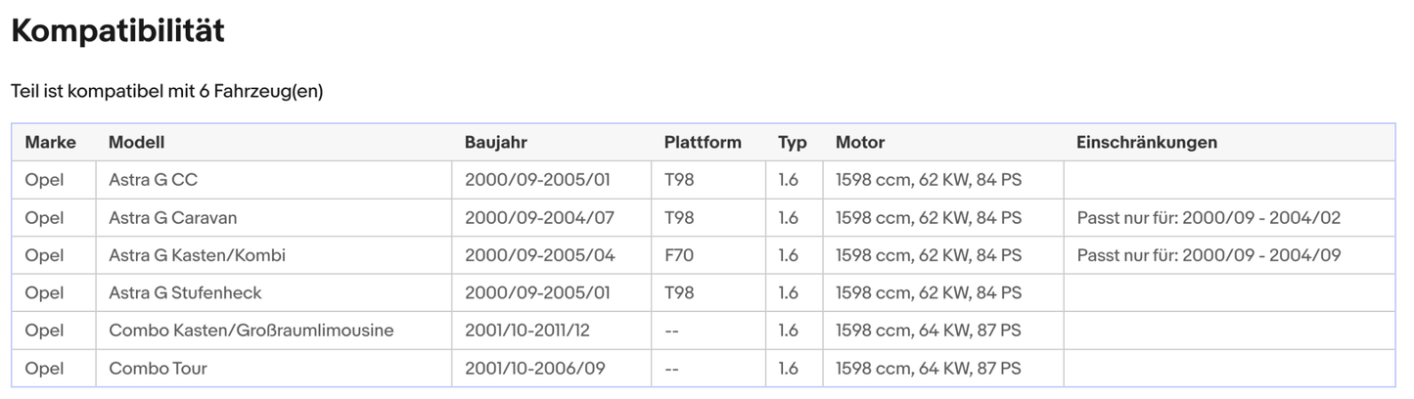Click the compatible vehicles count text
This screenshot has height=399, width=1414.
tap(166, 92)
